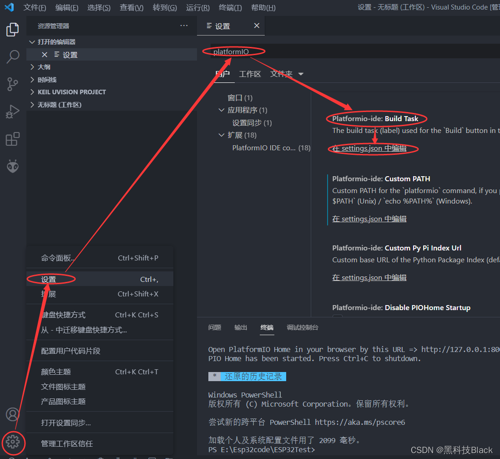Switch to the 调试控制台 panel tab
The width and height of the screenshot is (500, 459).
pyautogui.click(x=302, y=327)
